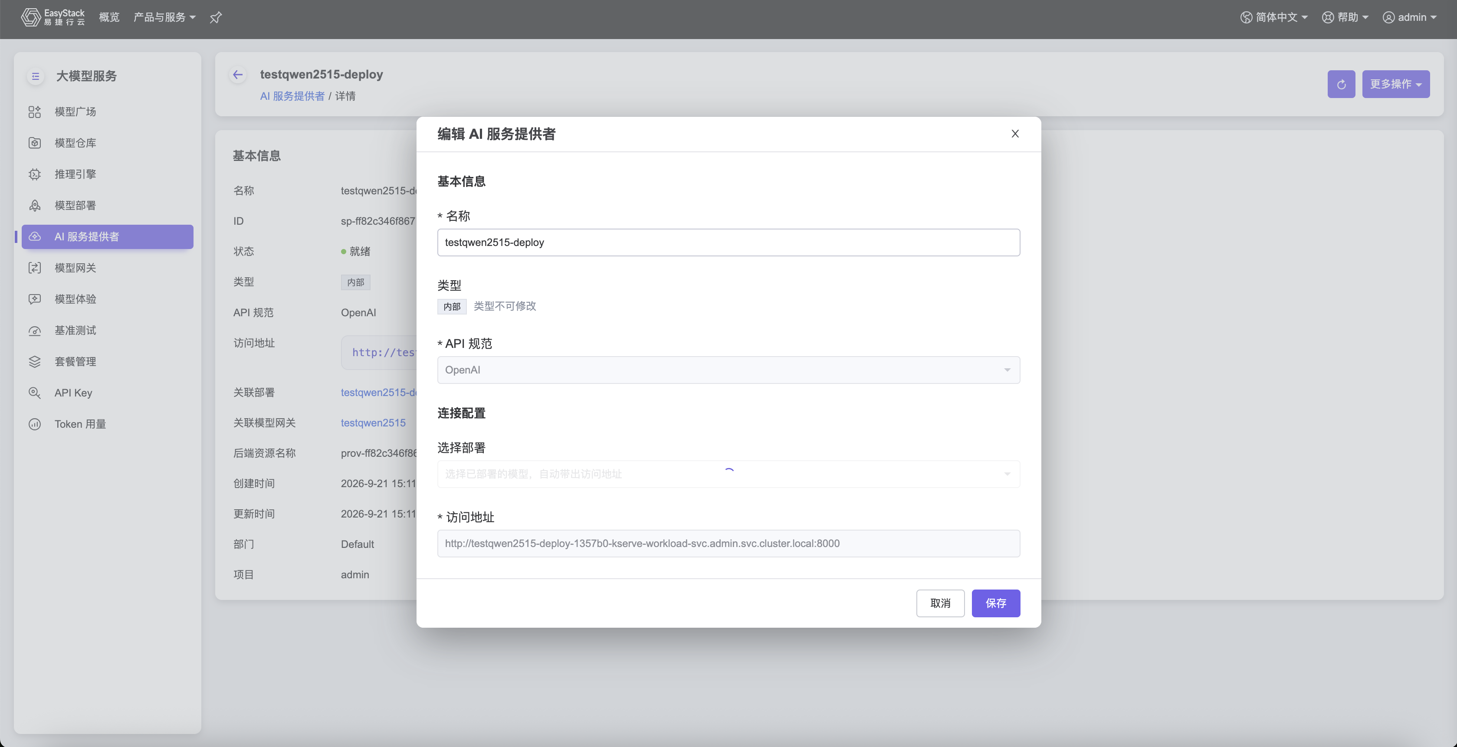
Task: Open the 帮助 dropdown
Action: [x=1345, y=17]
